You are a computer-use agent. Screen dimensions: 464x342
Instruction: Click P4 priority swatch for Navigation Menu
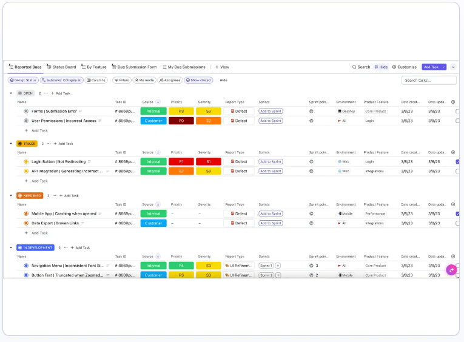click(181, 266)
